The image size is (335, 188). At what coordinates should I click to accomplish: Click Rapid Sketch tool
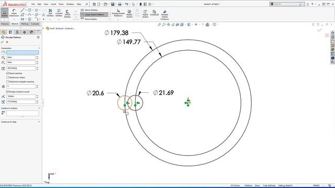click(x=146, y=14)
